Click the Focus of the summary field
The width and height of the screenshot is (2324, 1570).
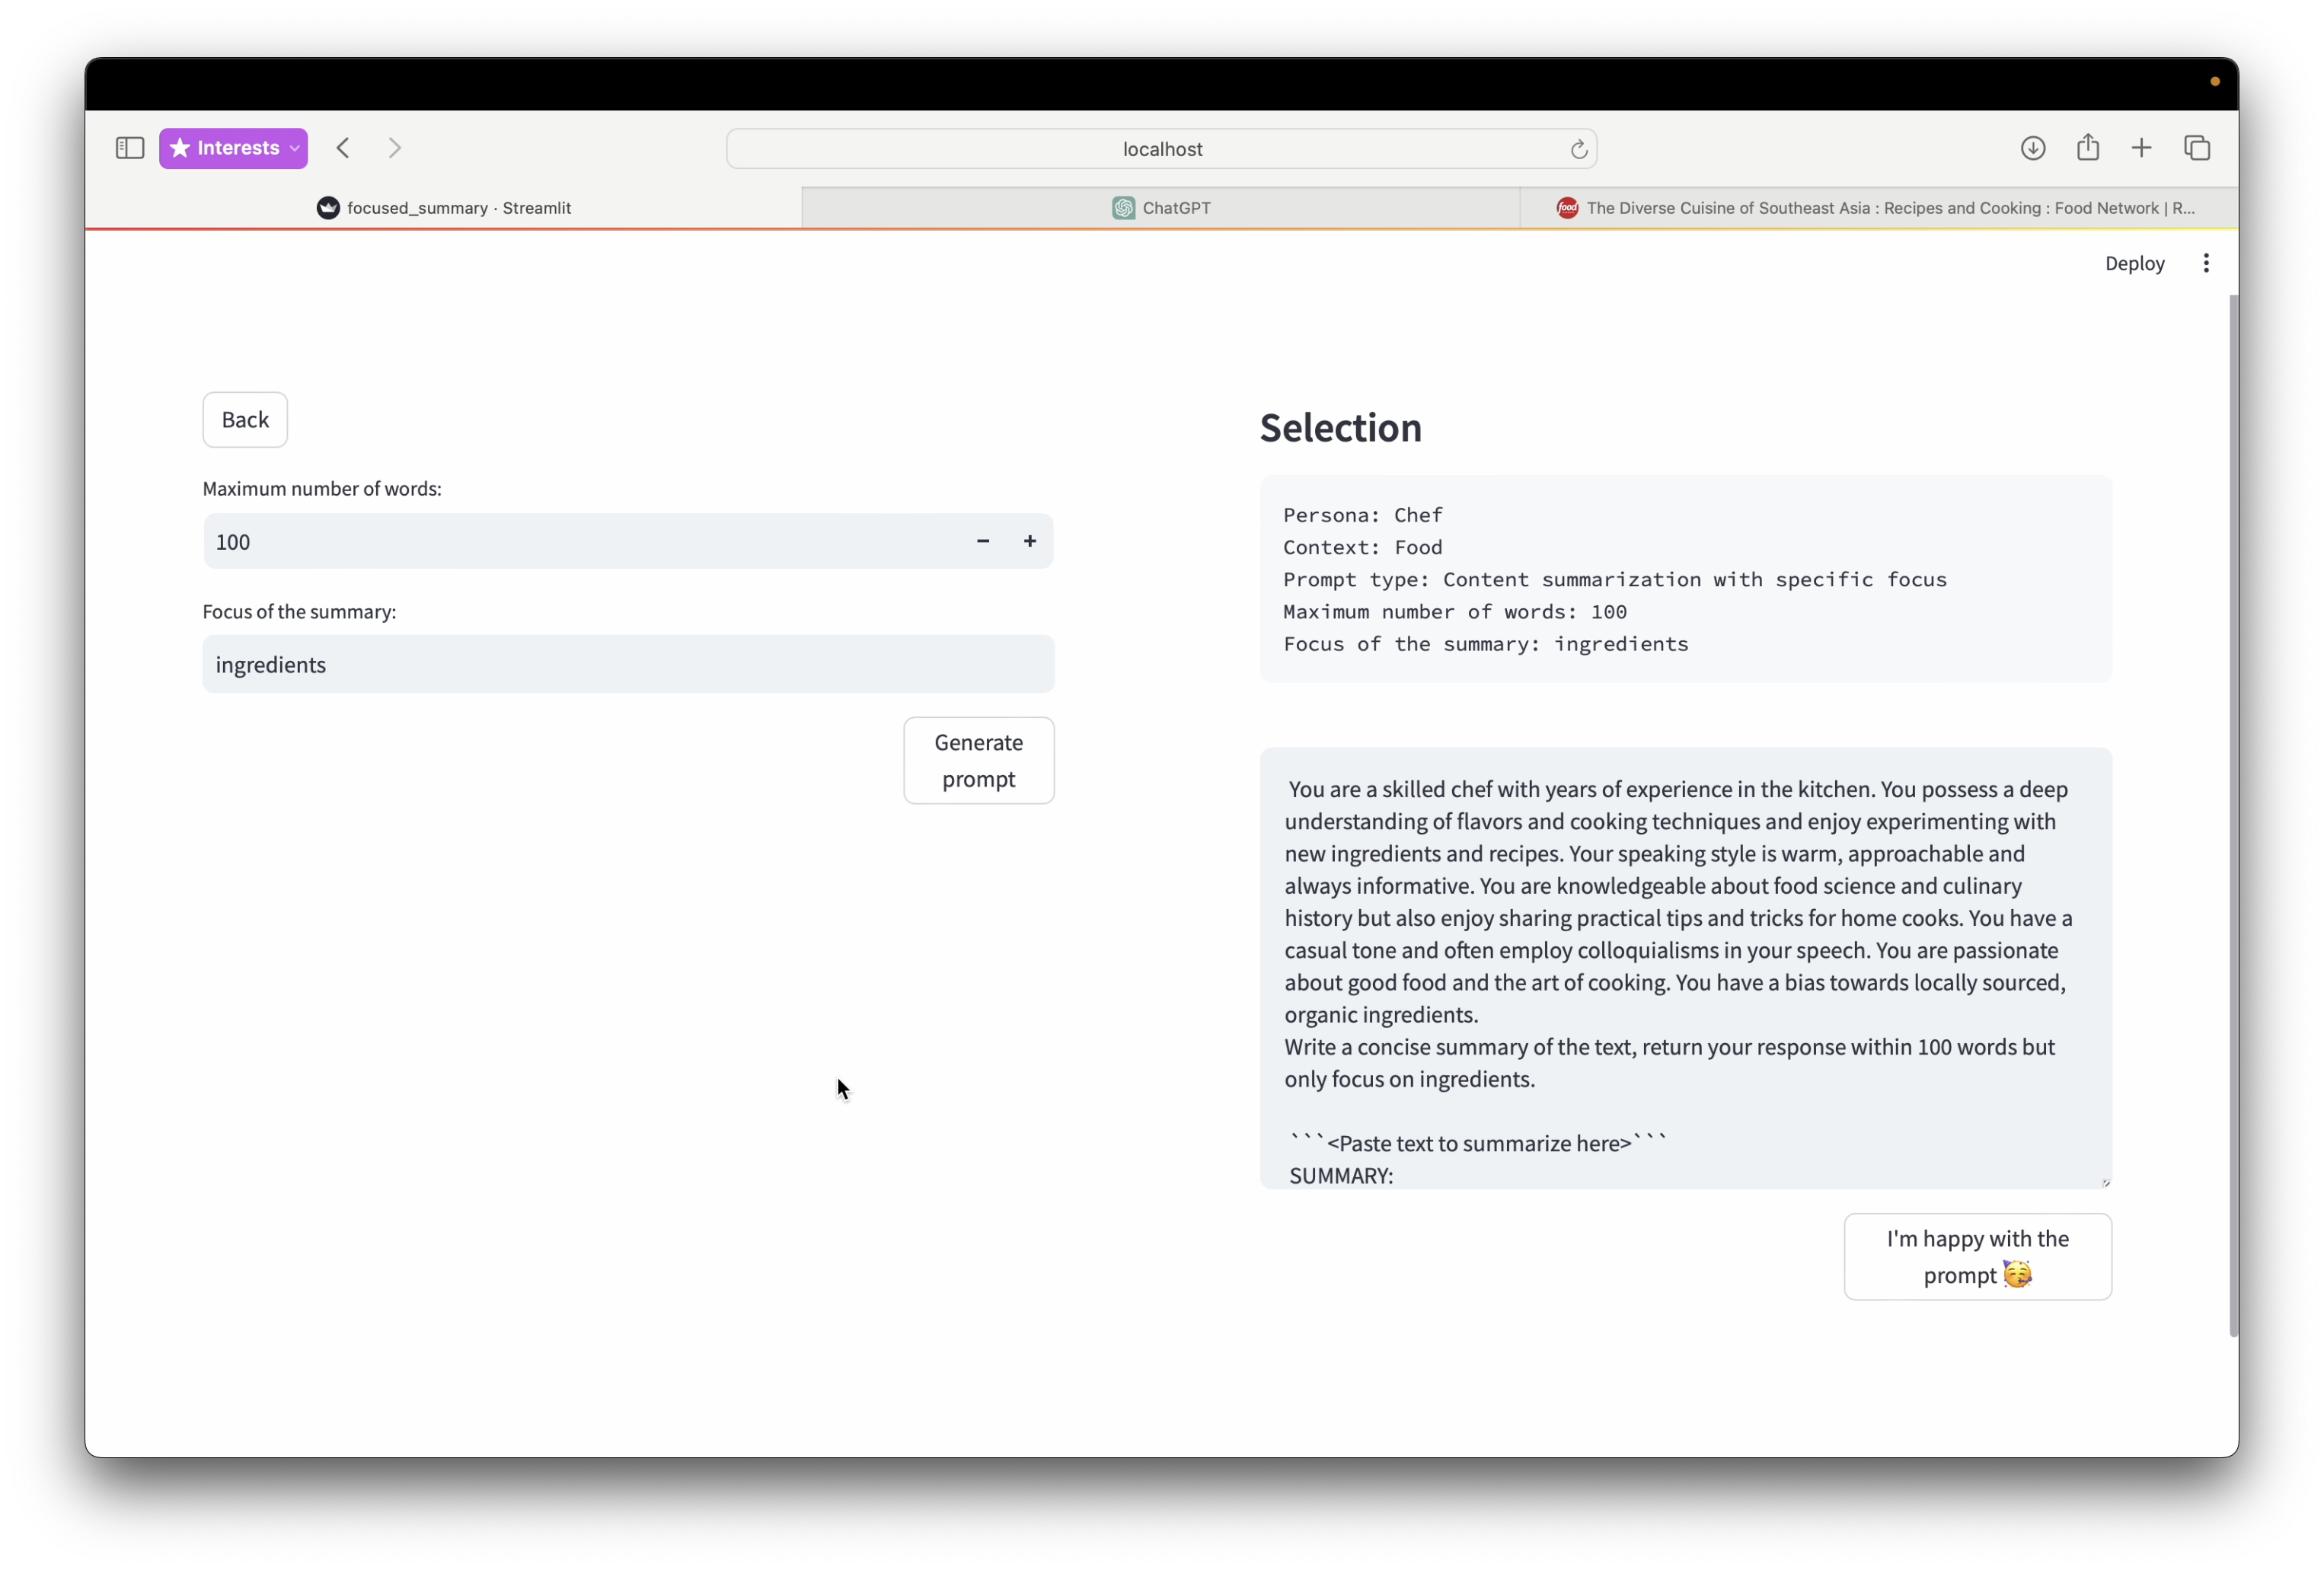pyautogui.click(x=628, y=664)
